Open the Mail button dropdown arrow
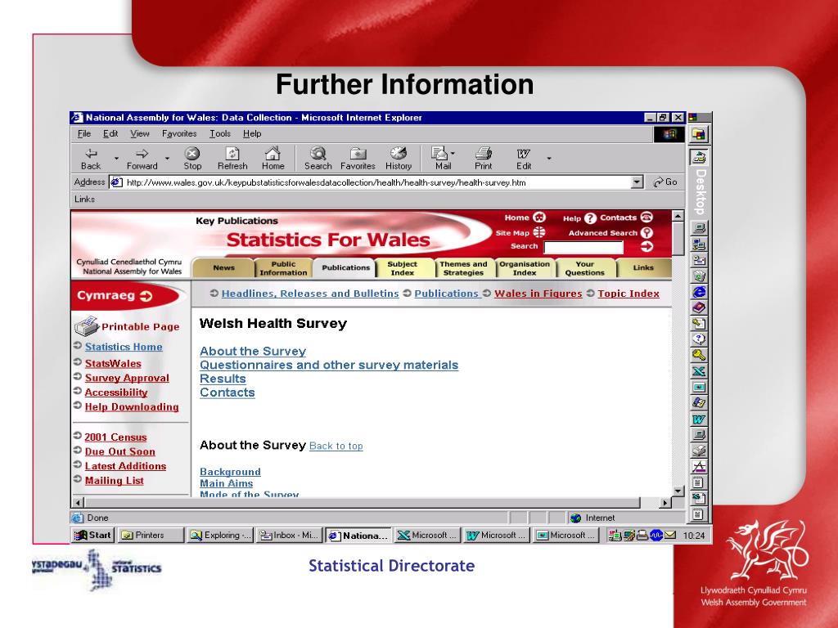 pos(453,153)
